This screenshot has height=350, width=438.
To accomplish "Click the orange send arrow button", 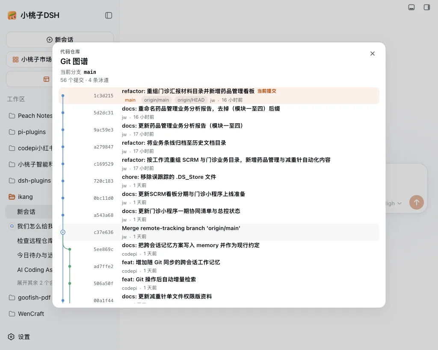I will (417, 202).
